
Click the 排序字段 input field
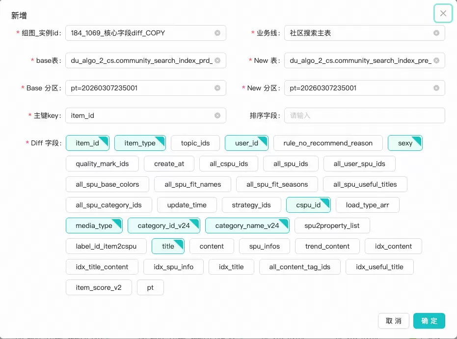[364, 115]
